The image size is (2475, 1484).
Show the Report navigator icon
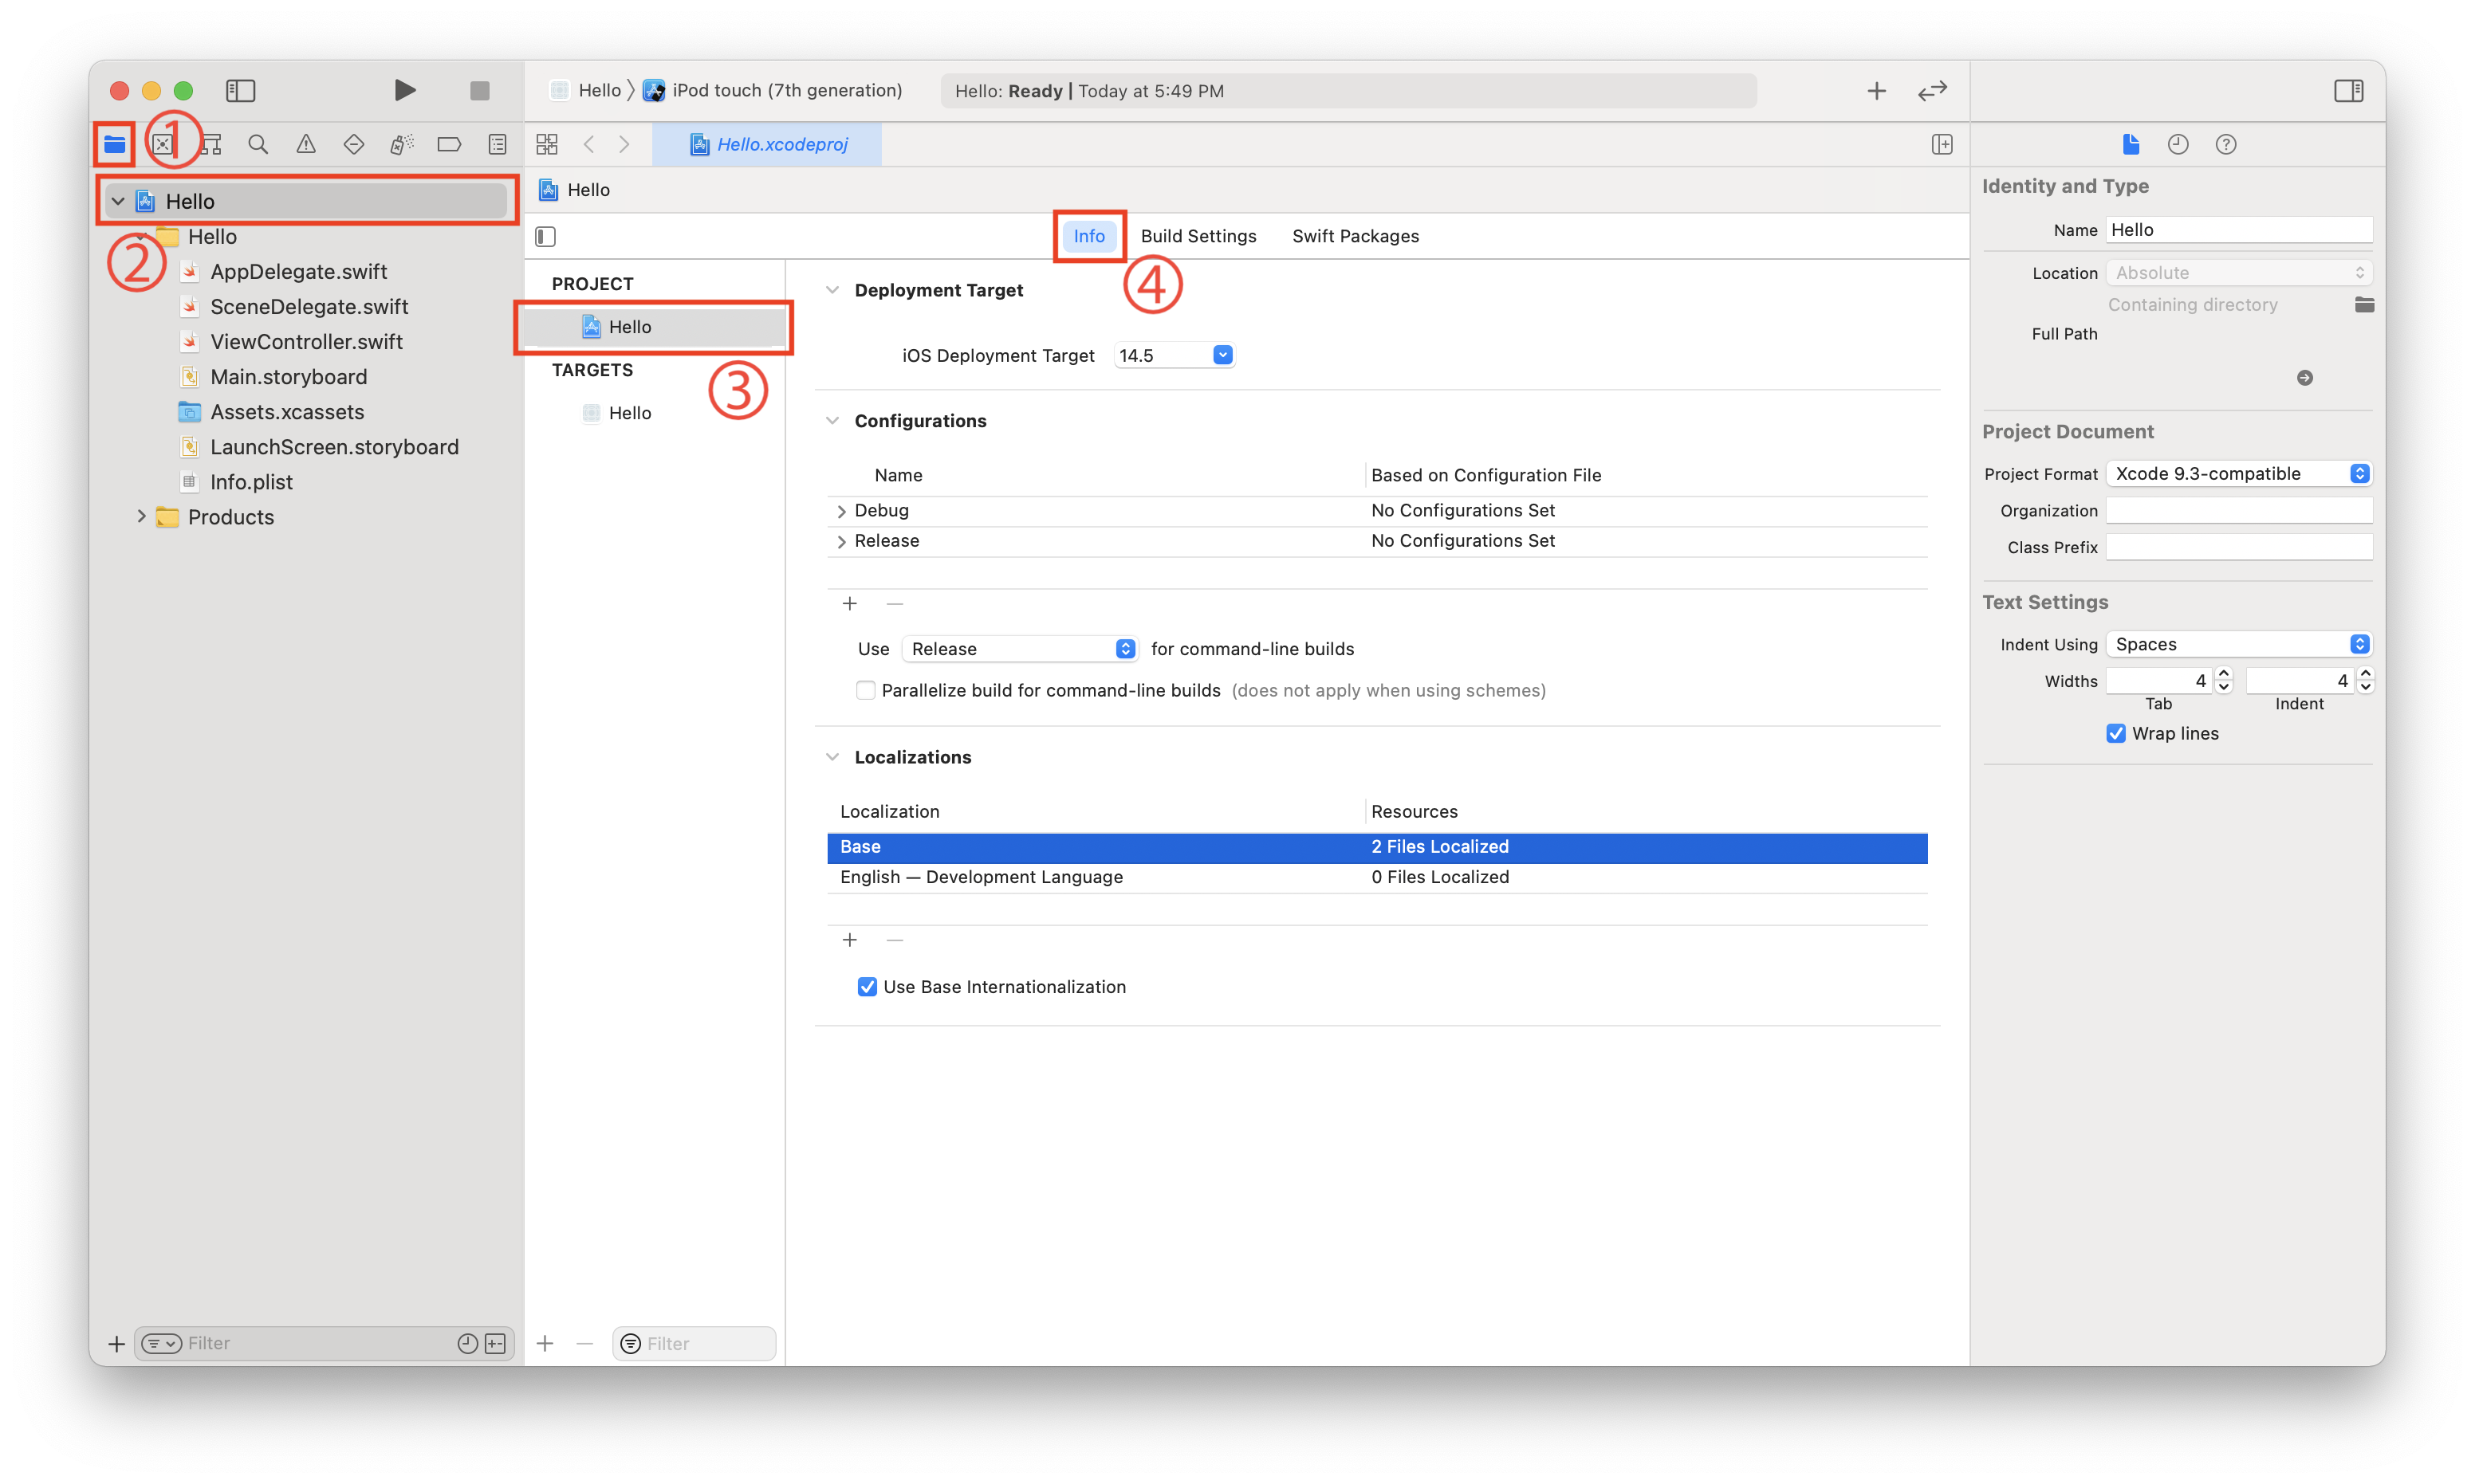(x=498, y=144)
